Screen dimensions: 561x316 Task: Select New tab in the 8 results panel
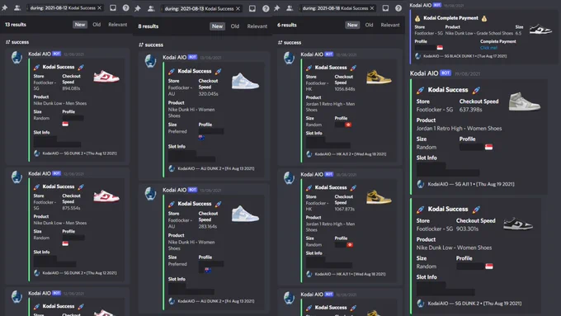(217, 26)
